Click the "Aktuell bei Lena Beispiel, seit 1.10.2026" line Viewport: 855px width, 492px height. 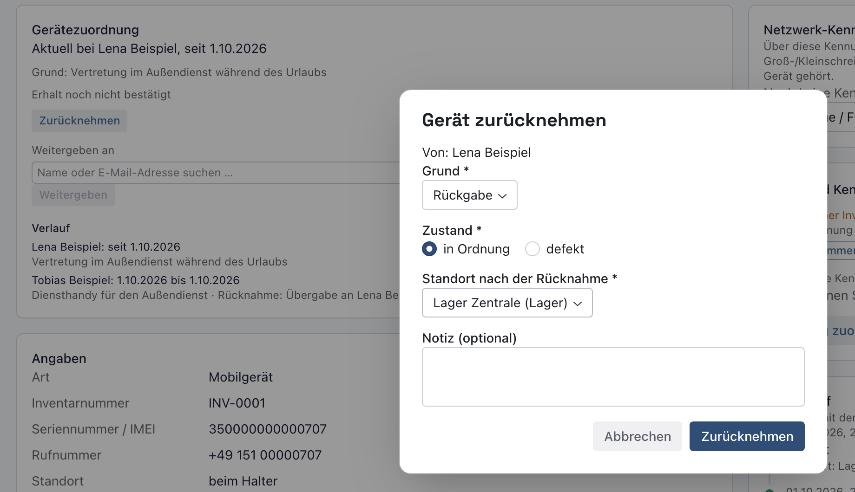(x=149, y=48)
